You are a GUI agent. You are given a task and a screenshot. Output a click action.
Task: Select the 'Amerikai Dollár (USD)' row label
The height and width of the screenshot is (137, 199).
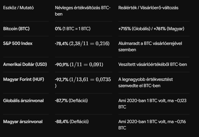[25, 64]
